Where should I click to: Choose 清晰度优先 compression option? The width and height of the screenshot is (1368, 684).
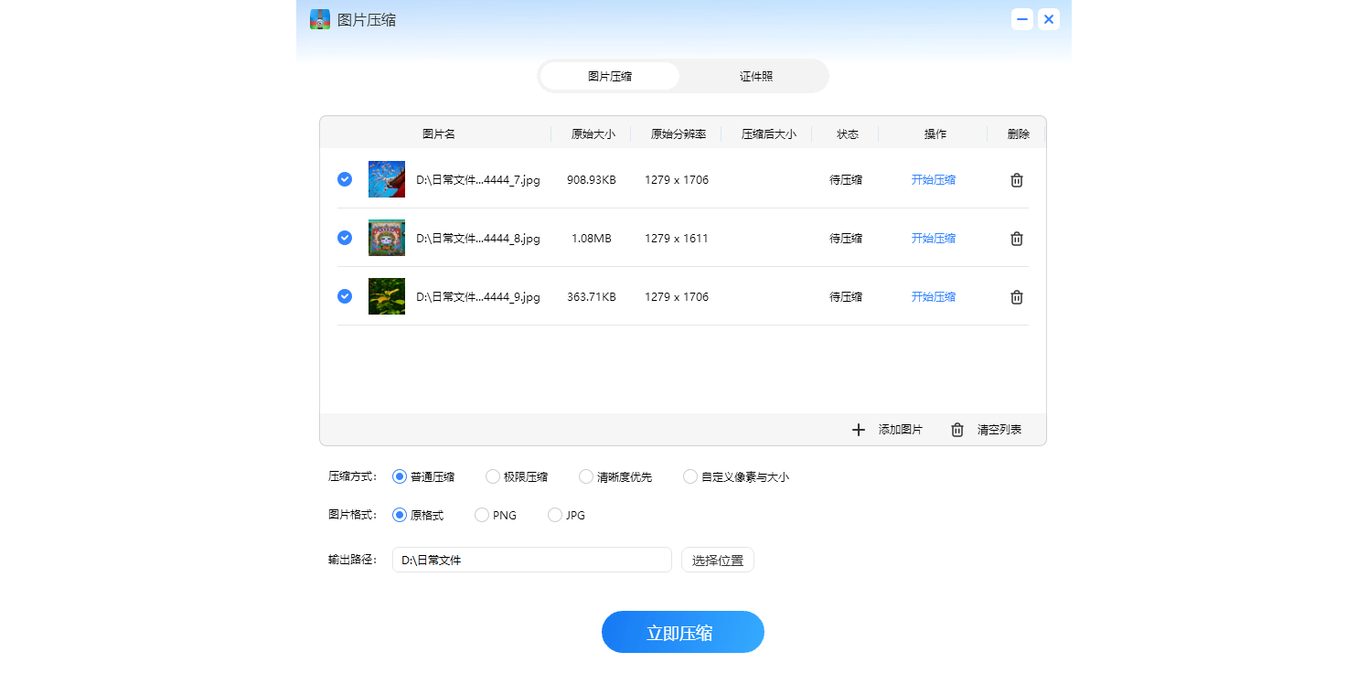(x=586, y=476)
